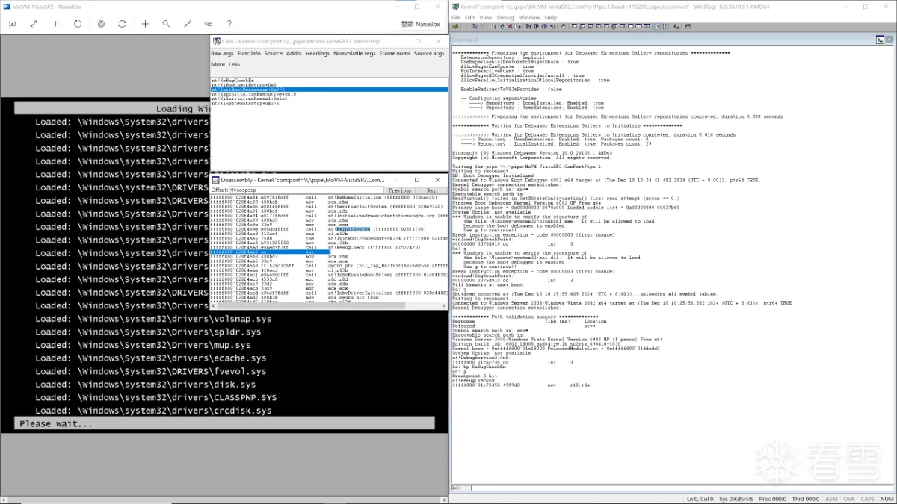Click ASM indicator in WinDbg status bar
The image size is (897, 504).
tap(832, 498)
